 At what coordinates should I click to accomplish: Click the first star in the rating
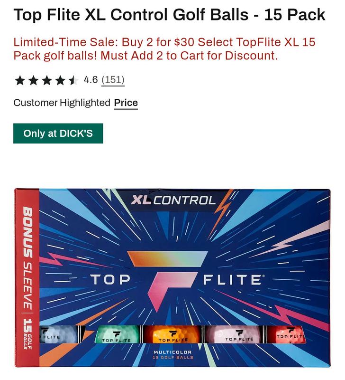pos(20,80)
